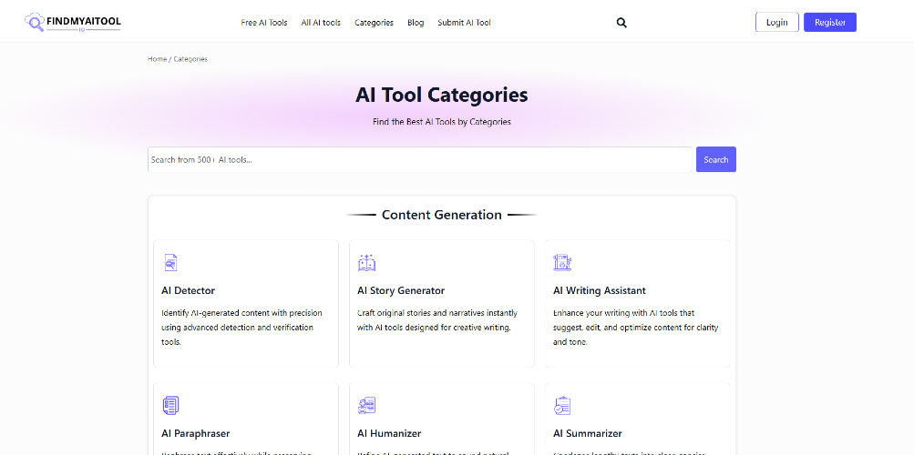Open the AI Paraphraser category title
This screenshot has height=455, width=914.
coord(195,433)
